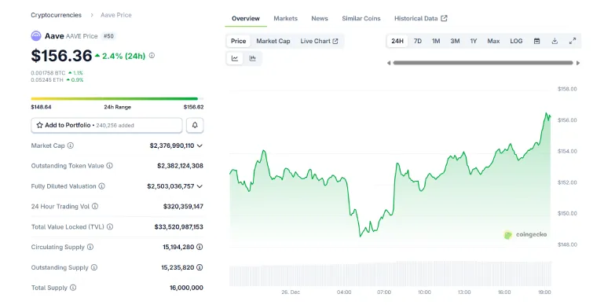This screenshot has width=615, height=305.
Task: Click the $2,382,124,308 outstanding token value
Action: [181, 166]
